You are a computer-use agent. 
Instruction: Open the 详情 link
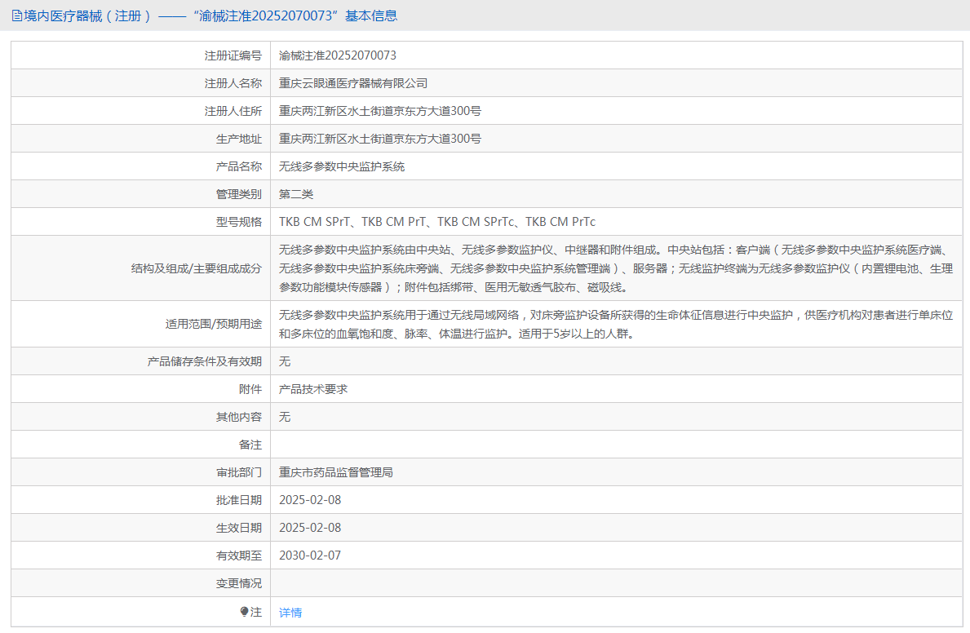[x=290, y=613]
